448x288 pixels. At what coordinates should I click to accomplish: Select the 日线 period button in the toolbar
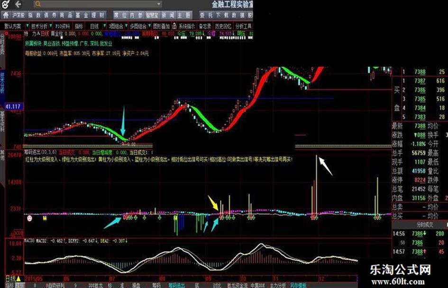94,26
